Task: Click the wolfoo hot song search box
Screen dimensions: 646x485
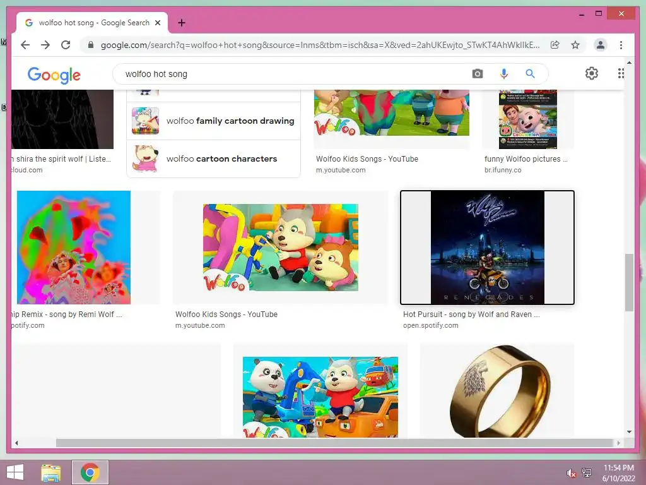Action: pos(297,74)
